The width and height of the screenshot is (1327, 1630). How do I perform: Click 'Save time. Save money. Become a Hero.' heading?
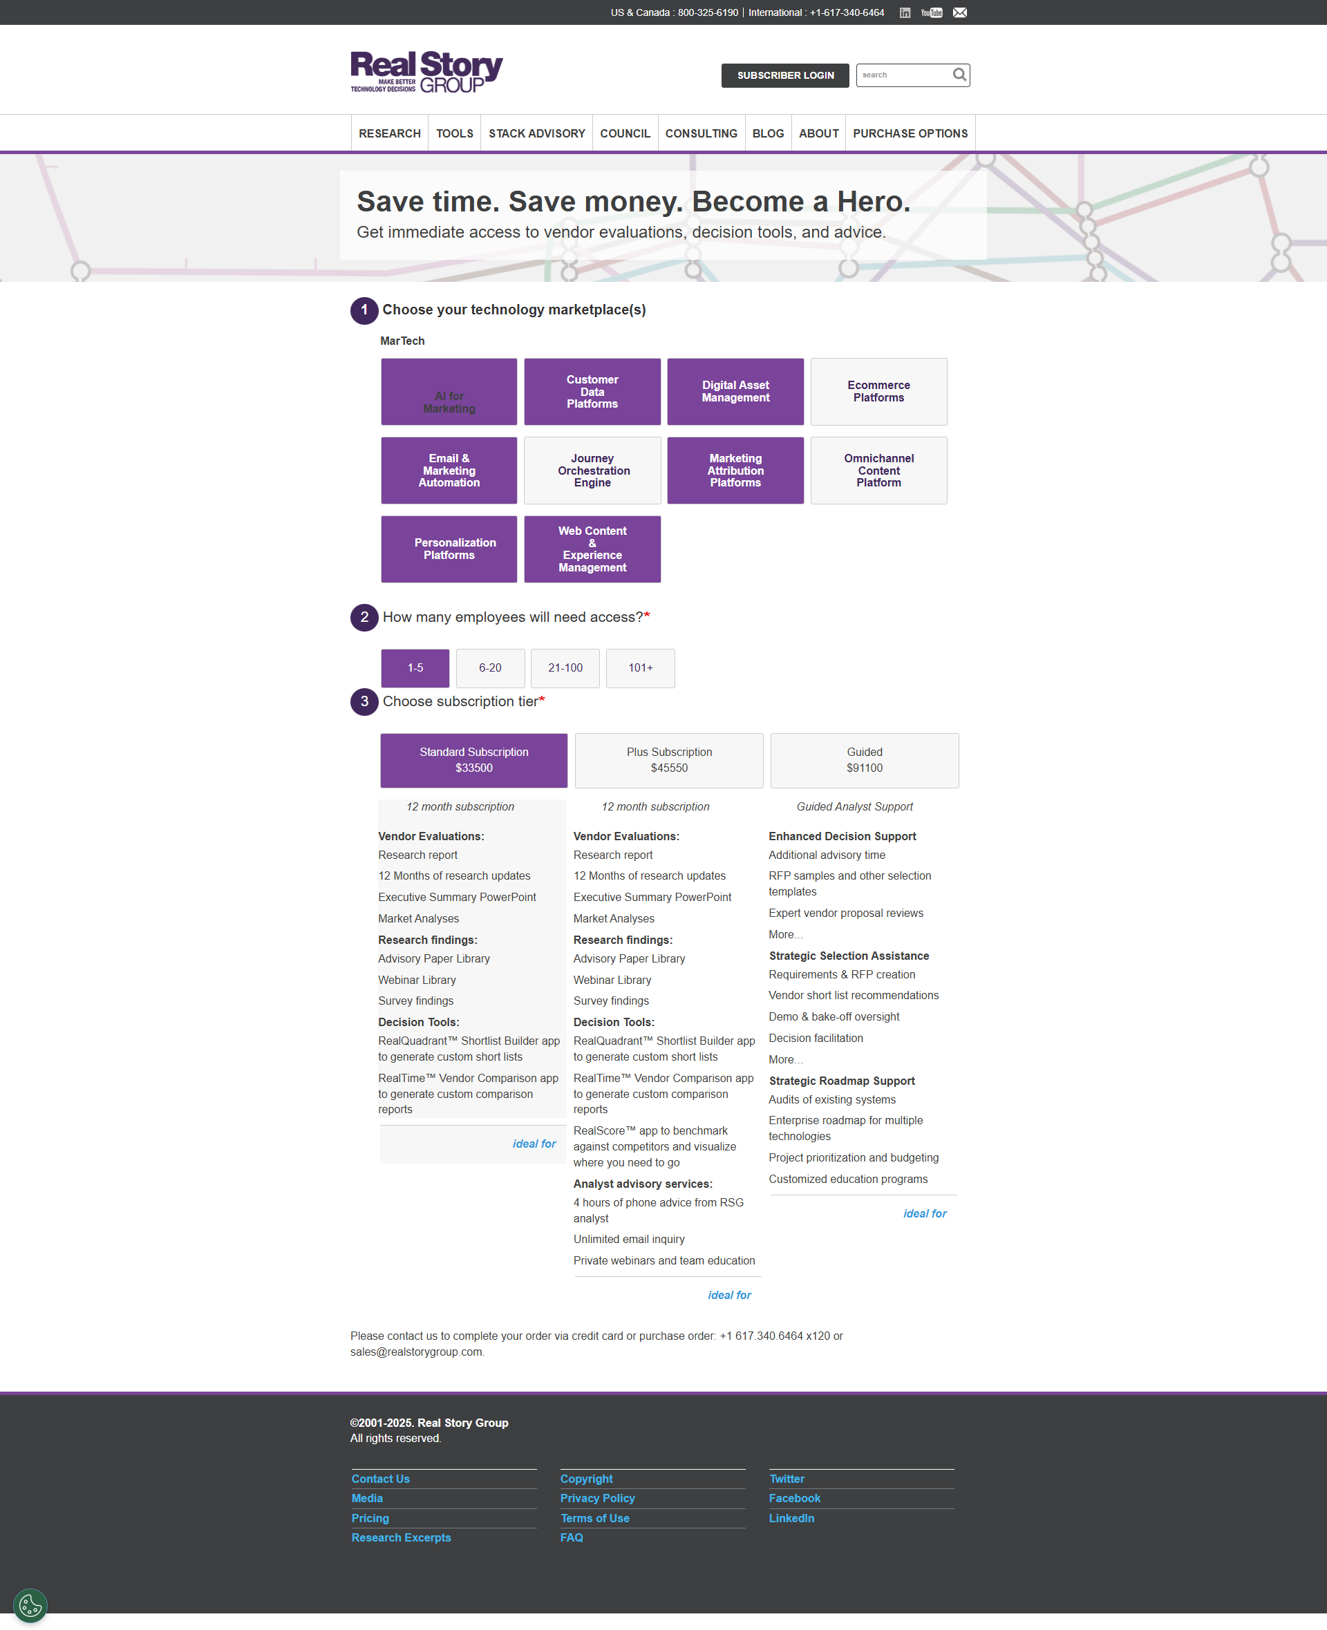click(x=633, y=202)
